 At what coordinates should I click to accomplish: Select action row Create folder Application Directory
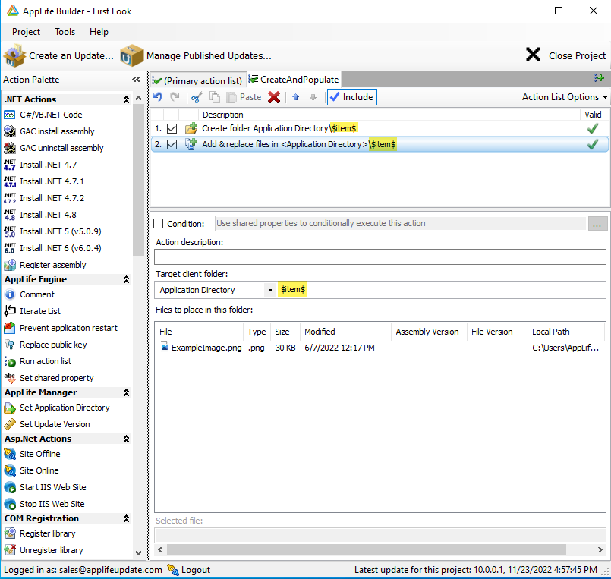tap(380, 128)
